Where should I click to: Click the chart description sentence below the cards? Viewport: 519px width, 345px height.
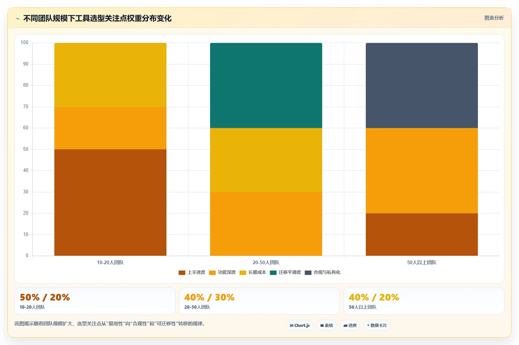click(110, 324)
